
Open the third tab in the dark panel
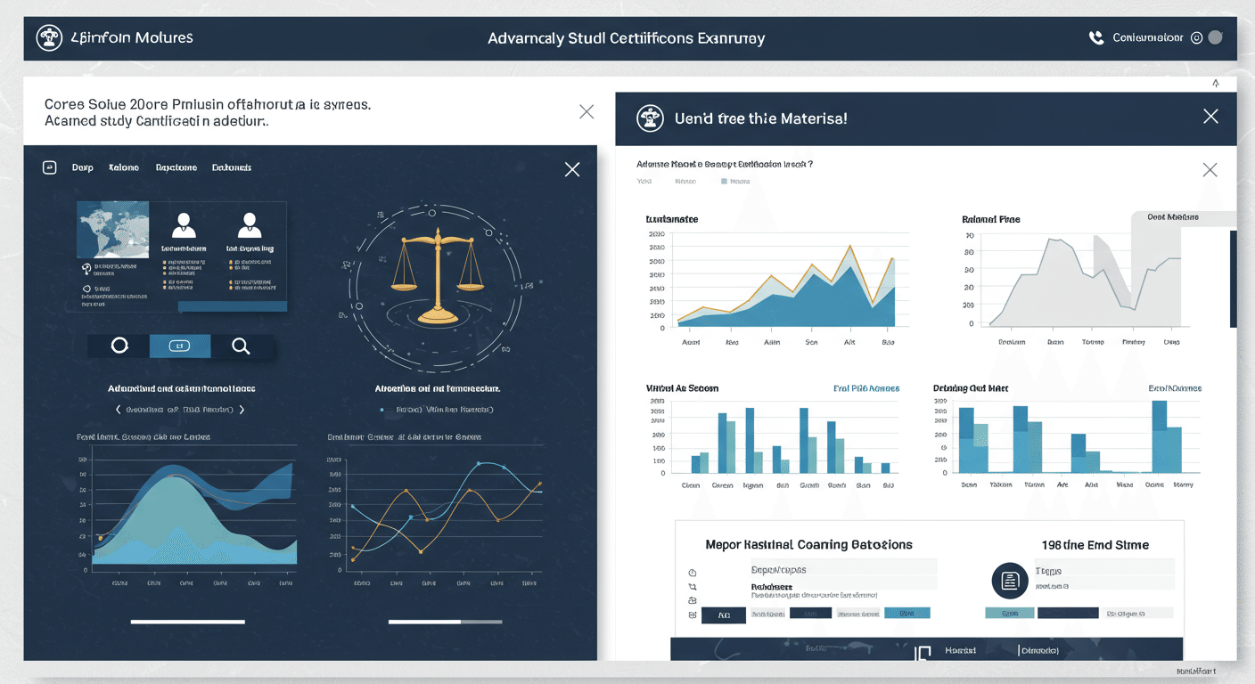(176, 167)
